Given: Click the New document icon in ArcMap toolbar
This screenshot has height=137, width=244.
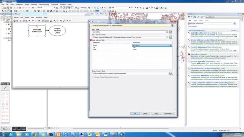Looking at the screenshot, I should click(3, 8).
